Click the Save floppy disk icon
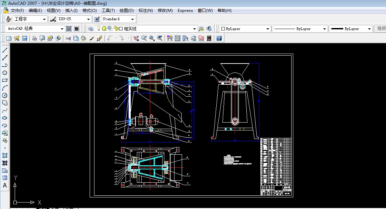The height and width of the screenshot is (209, 386). [25, 38]
